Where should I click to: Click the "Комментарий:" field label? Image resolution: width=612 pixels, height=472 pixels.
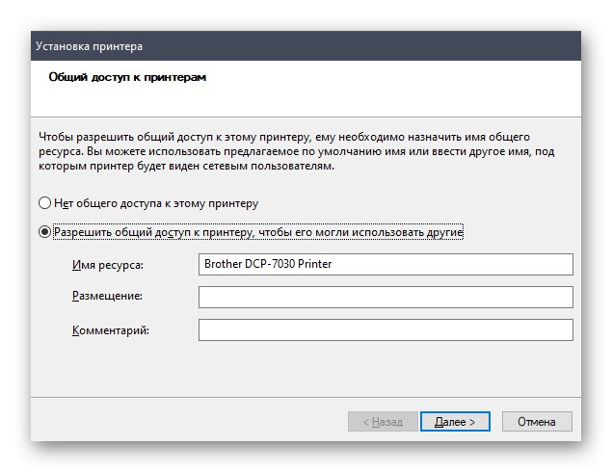111,330
